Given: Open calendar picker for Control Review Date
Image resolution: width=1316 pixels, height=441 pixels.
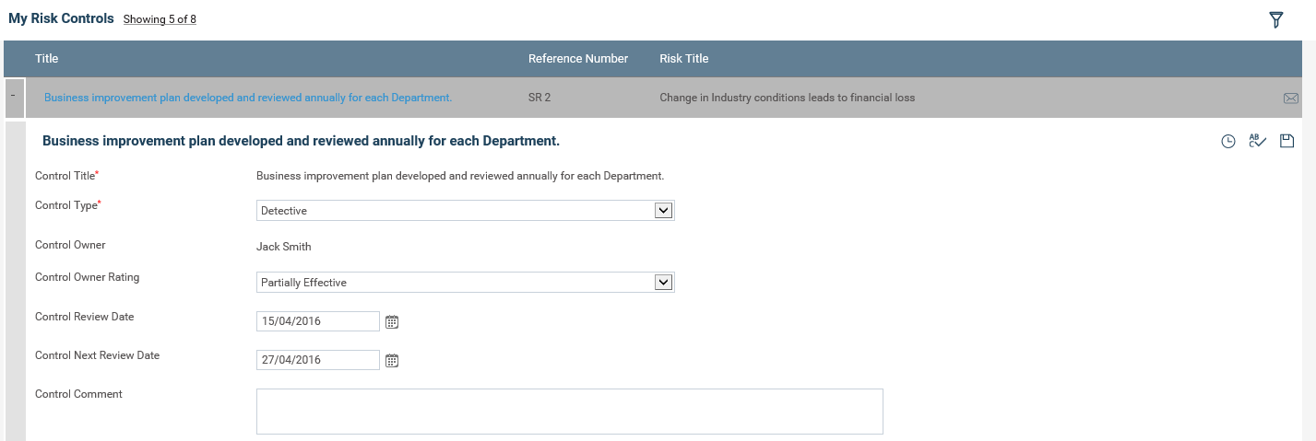Looking at the screenshot, I should tap(391, 322).
